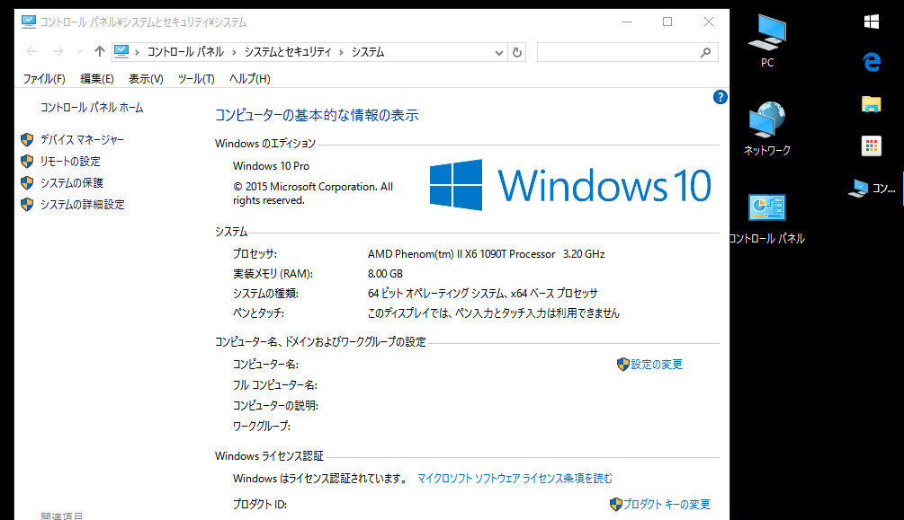Refresh the System page

[517, 52]
